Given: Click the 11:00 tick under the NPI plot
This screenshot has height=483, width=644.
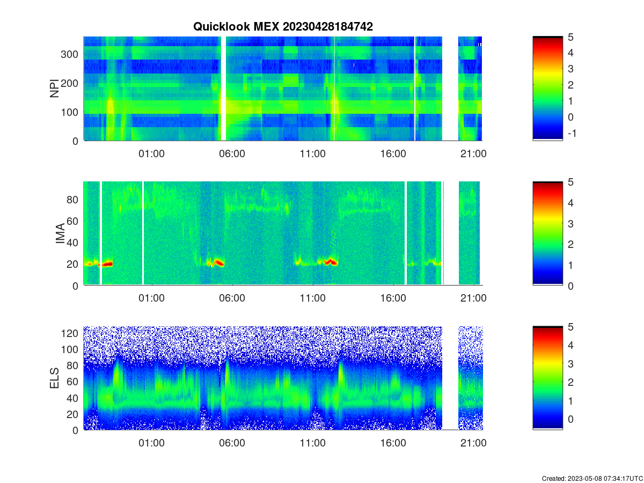Looking at the screenshot, I should 312,153.
